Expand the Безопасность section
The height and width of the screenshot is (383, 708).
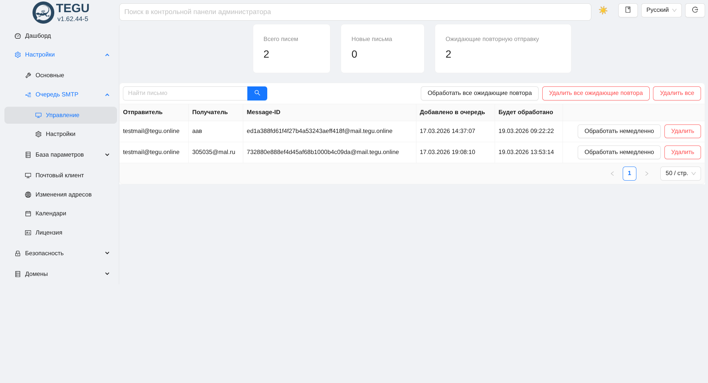click(107, 253)
